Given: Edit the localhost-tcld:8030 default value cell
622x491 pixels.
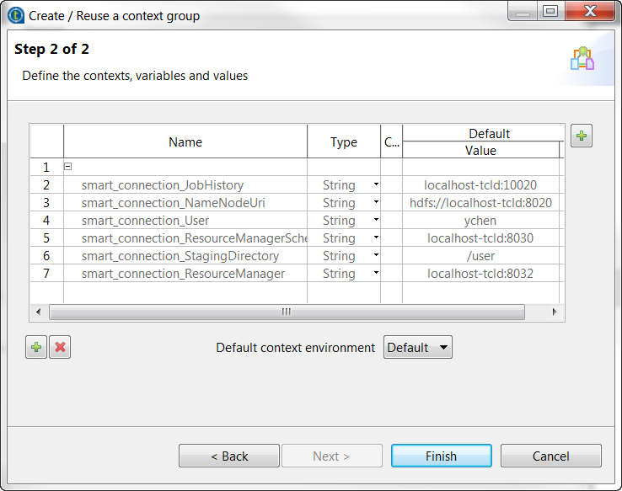Looking at the screenshot, I should tap(480, 238).
